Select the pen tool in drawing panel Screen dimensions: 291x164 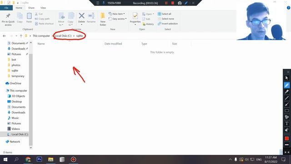tap(287, 85)
